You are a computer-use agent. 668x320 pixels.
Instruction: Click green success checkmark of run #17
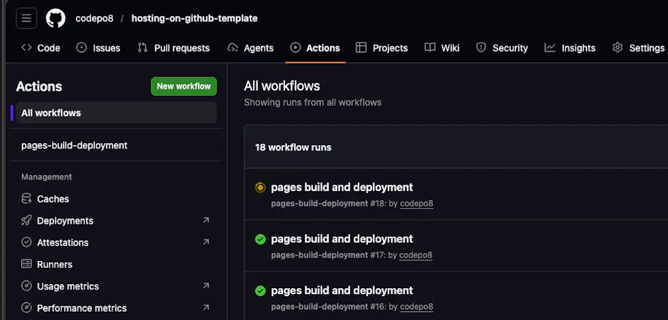pyautogui.click(x=260, y=239)
